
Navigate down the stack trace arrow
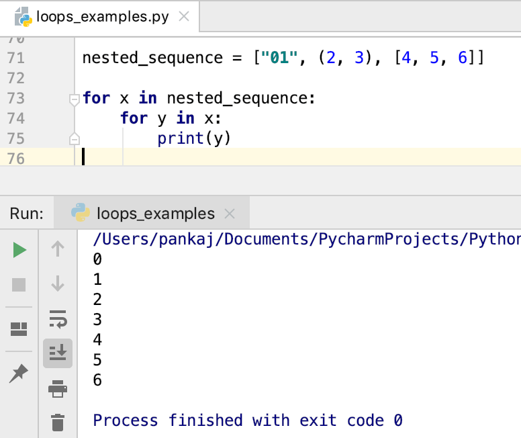pyautogui.click(x=58, y=283)
